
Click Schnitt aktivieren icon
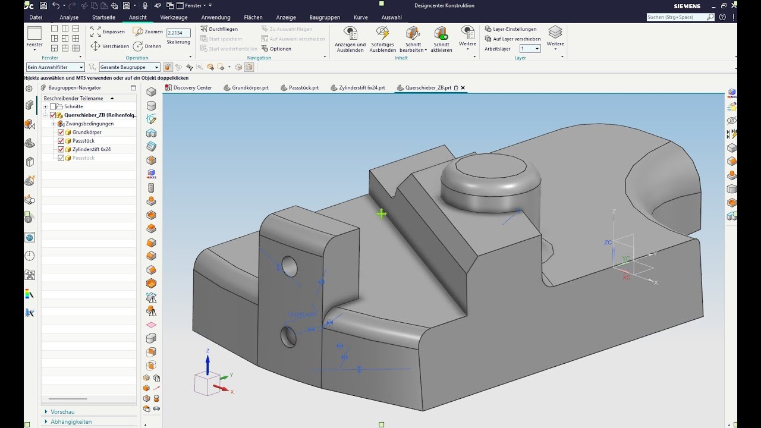point(441,33)
